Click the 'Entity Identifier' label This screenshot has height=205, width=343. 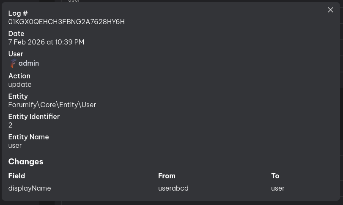click(34, 117)
